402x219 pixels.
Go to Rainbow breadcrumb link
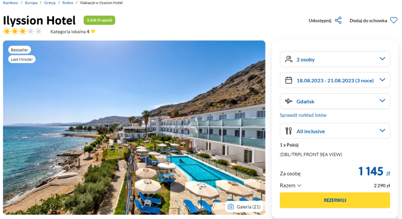point(11,3)
